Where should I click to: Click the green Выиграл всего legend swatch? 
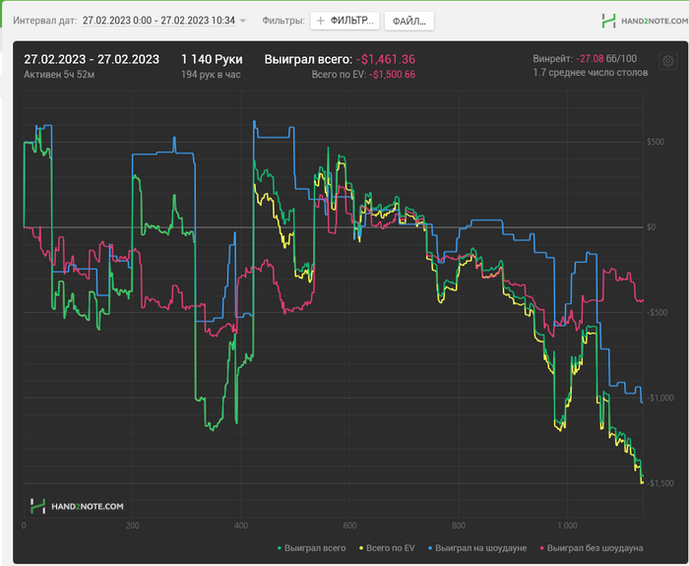tap(280, 547)
